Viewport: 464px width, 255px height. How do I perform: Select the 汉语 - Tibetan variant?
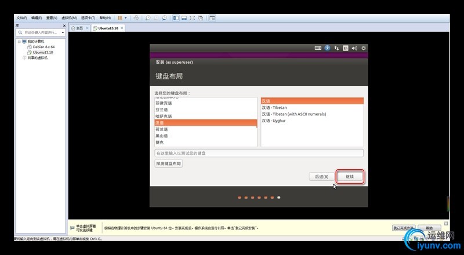[x=312, y=108]
